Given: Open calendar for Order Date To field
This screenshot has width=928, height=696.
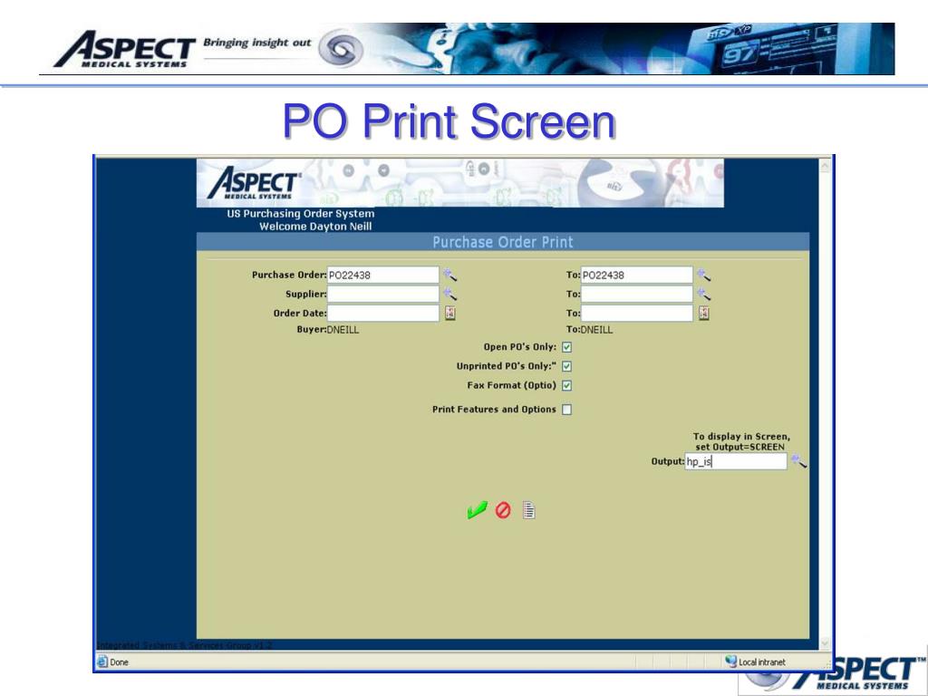Looking at the screenshot, I should [x=703, y=313].
